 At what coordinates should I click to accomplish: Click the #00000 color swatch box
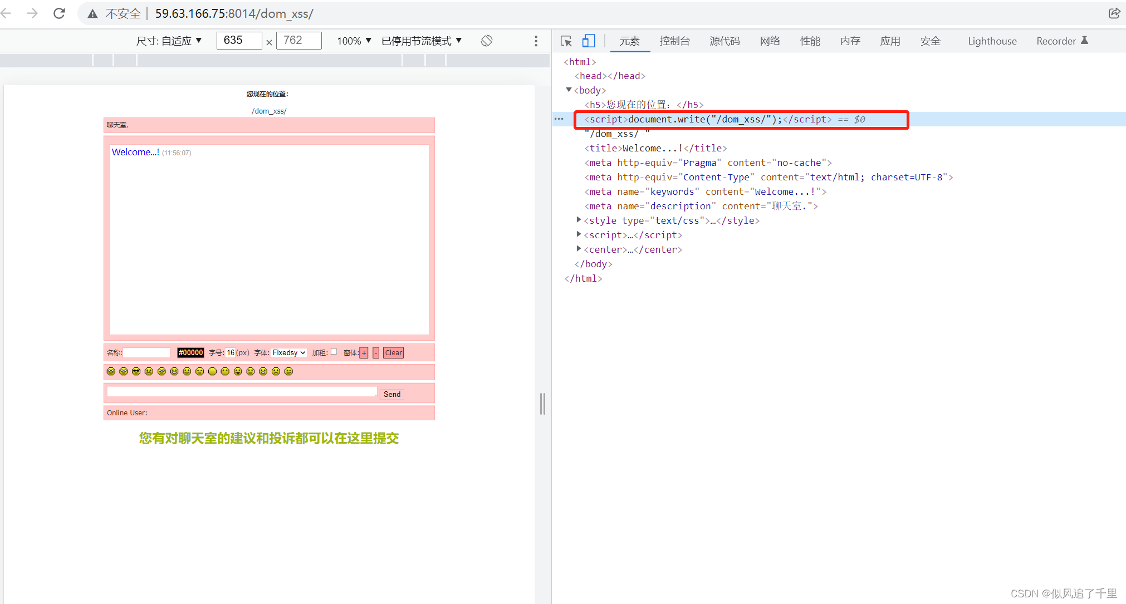click(190, 352)
